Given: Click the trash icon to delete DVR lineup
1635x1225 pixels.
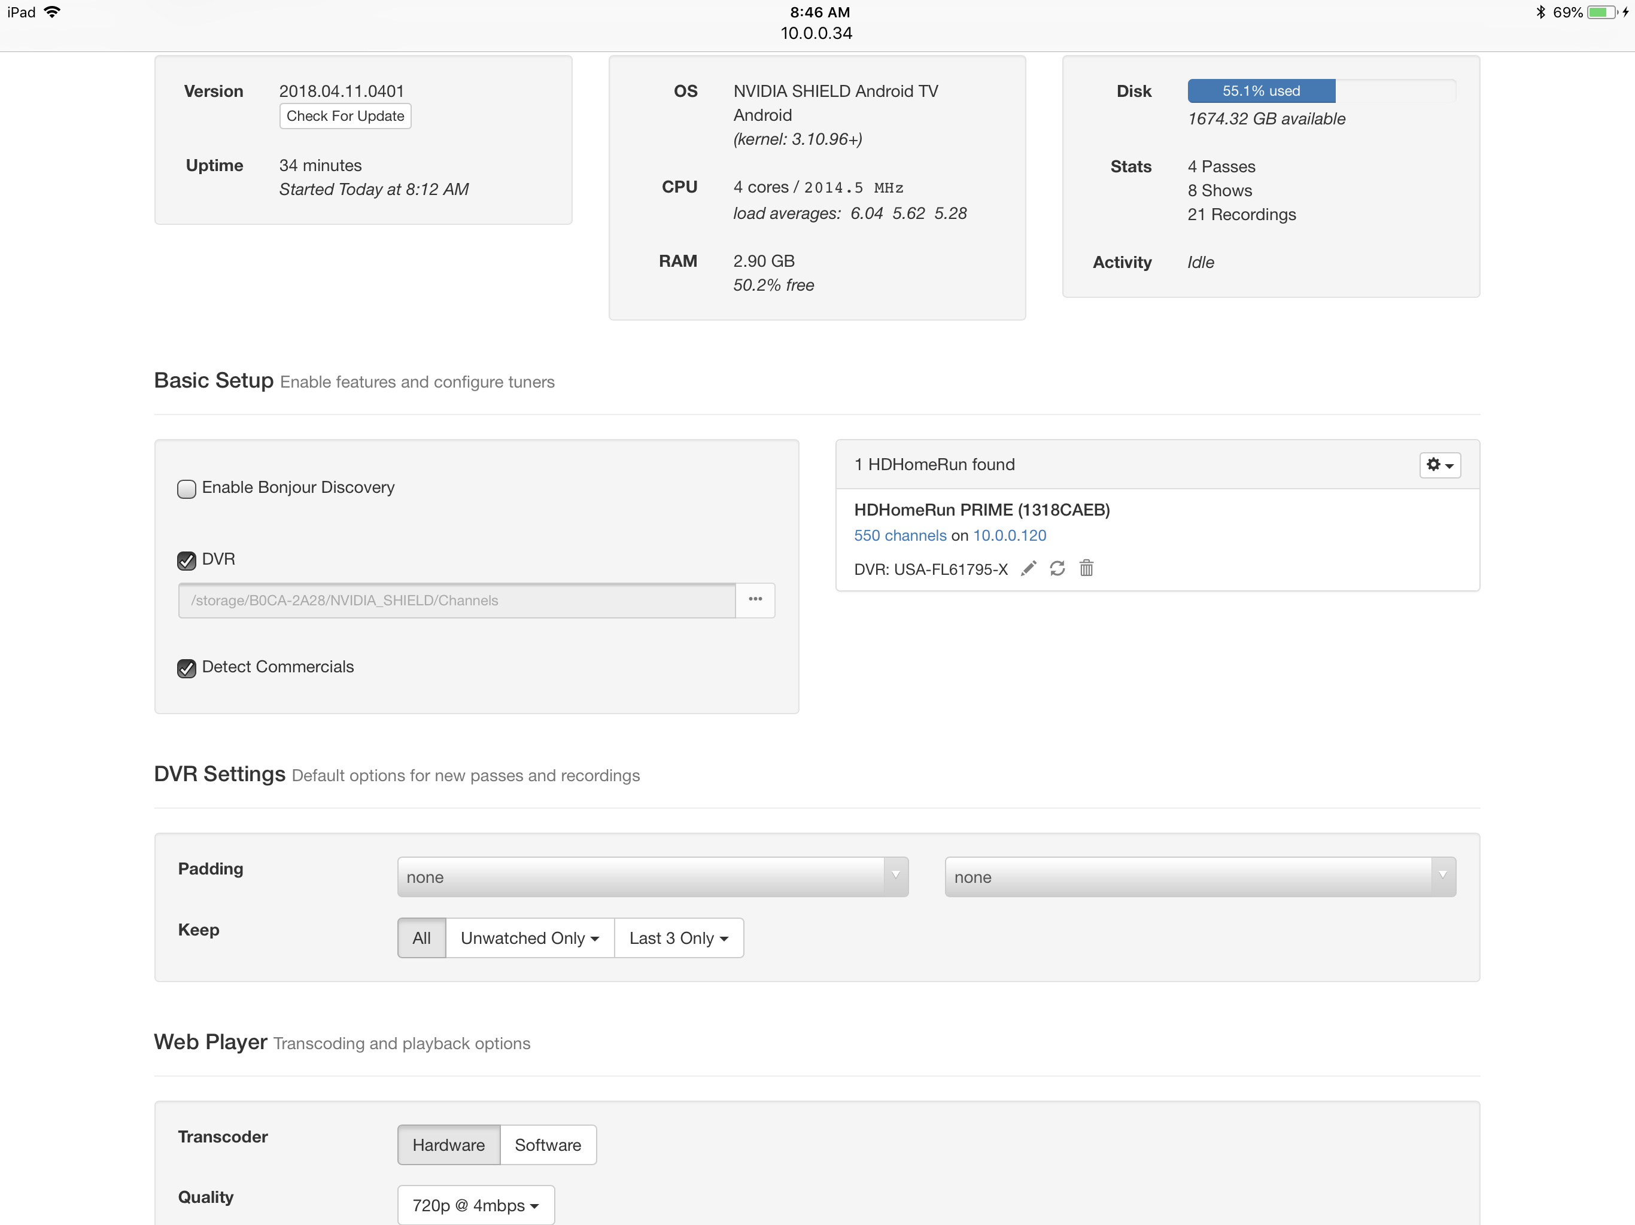Looking at the screenshot, I should tap(1086, 568).
